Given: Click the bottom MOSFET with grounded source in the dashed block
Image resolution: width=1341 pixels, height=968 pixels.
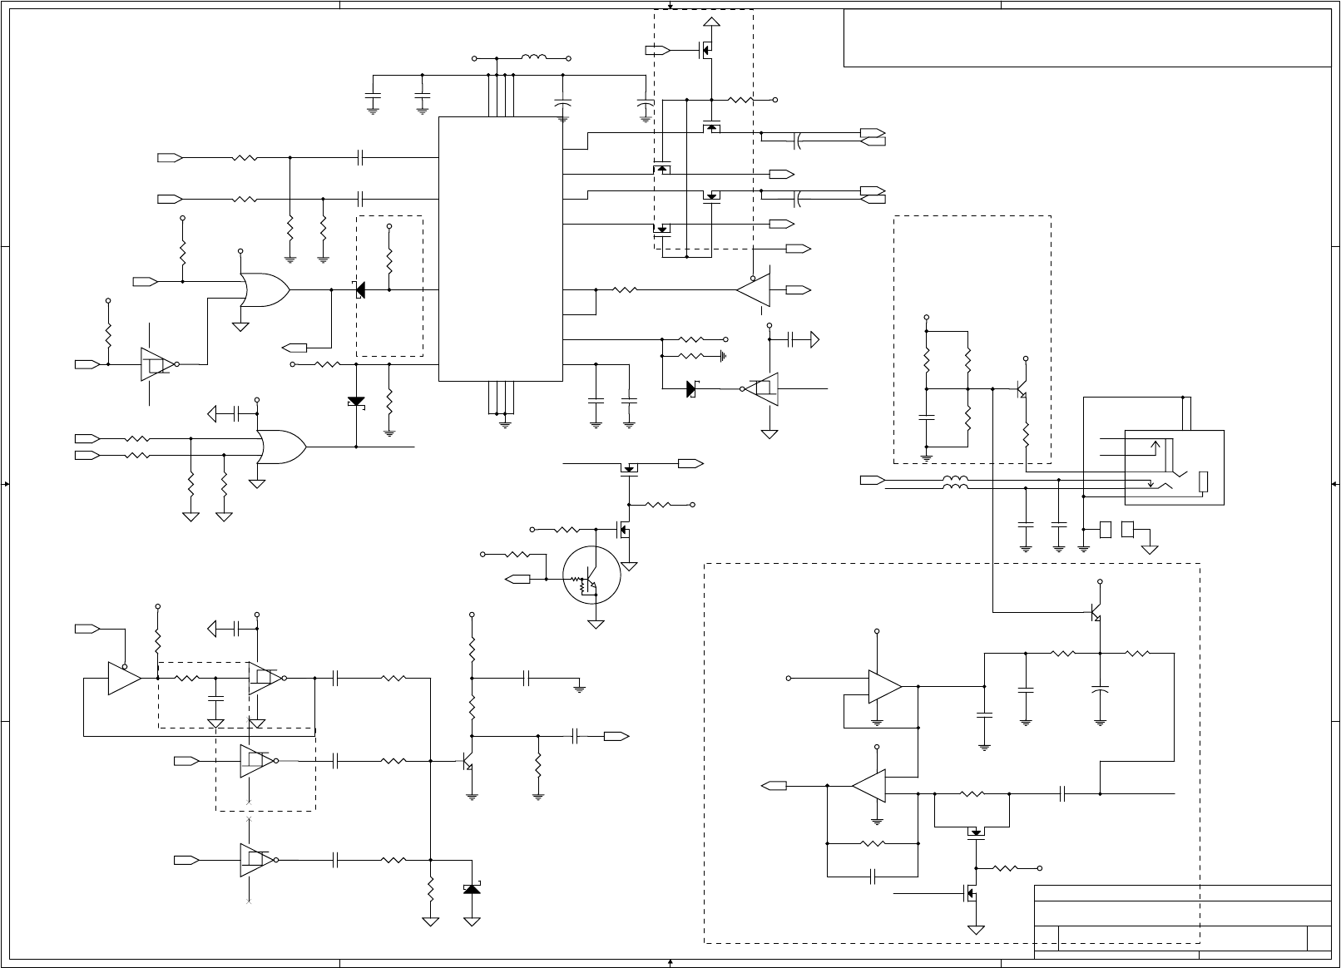Looking at the screenshot, I should [970, 894].
